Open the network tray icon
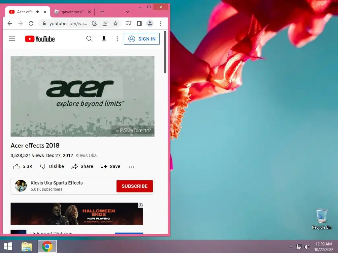Viewport: 338px width, 253px height. tap(299, 247)
